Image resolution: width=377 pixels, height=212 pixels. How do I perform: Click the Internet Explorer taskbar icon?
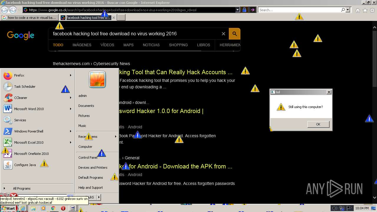click(23, 208)
